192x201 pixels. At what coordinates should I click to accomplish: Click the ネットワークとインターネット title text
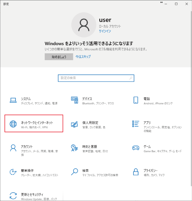[37, 123]
